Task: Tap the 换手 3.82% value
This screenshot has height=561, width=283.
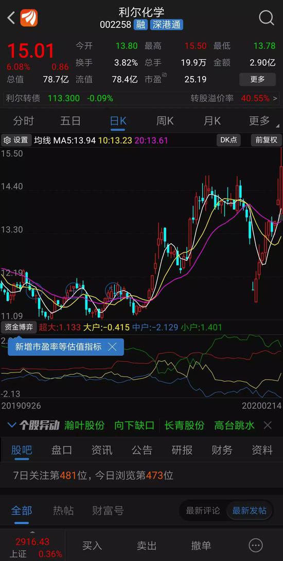Action: point(126,63)
